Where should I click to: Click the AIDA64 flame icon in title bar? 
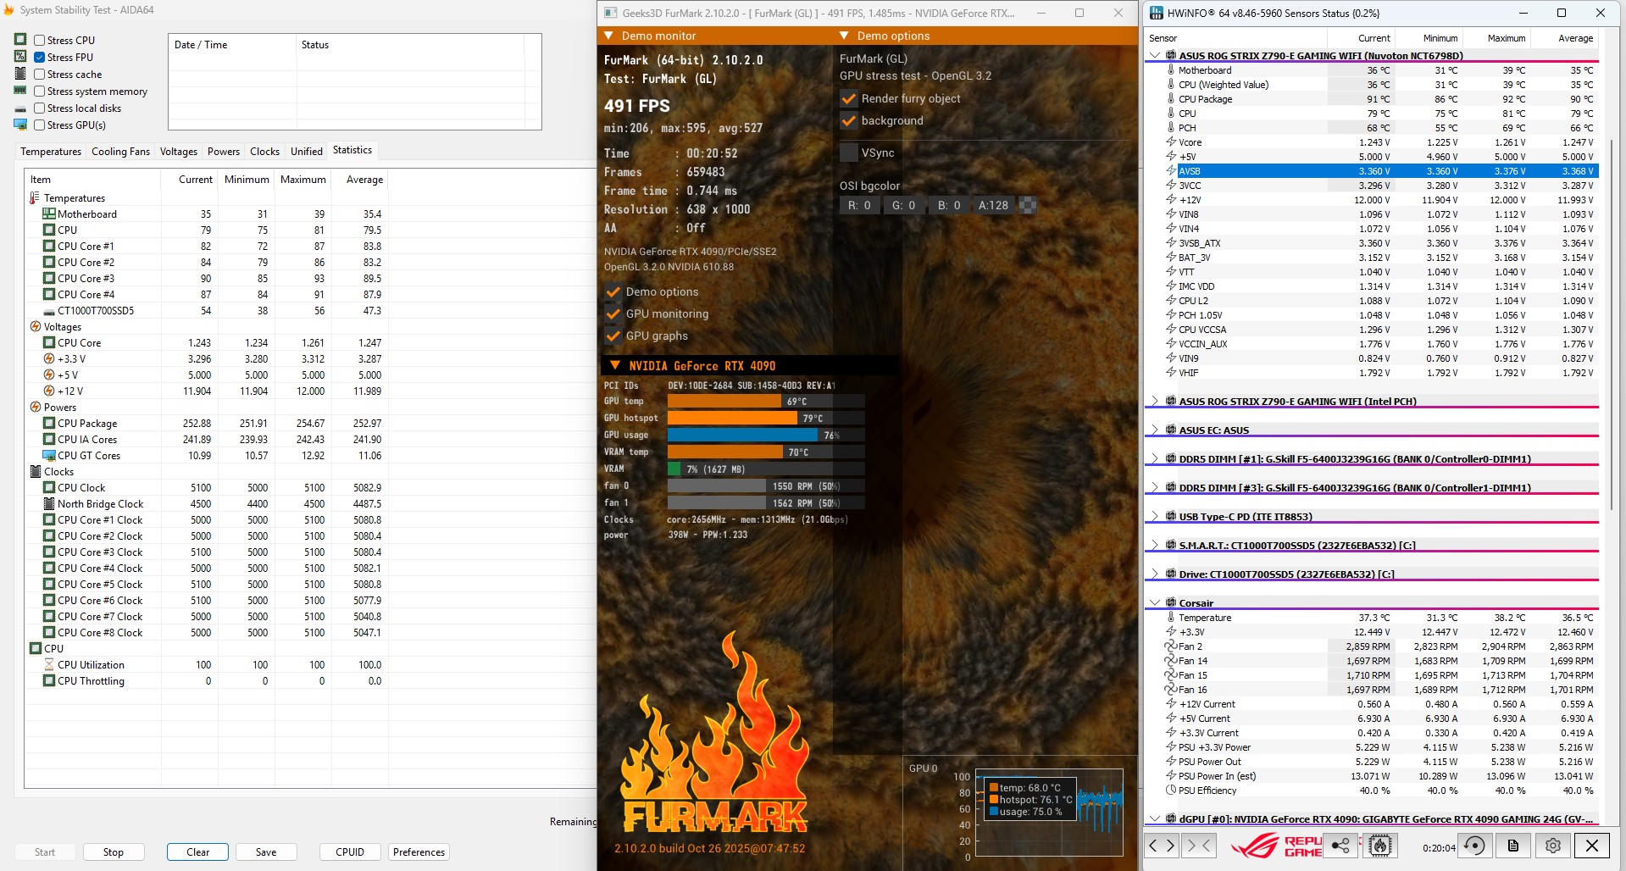(x=9, y=10)
